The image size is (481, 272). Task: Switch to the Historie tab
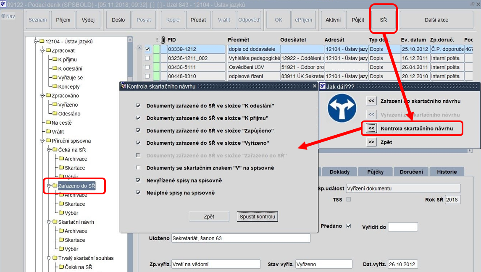click(x=447, y=172)
